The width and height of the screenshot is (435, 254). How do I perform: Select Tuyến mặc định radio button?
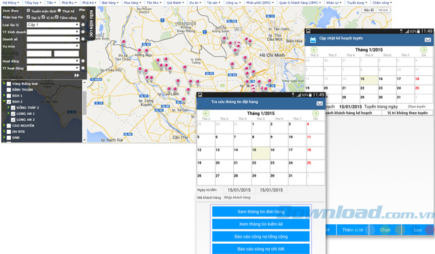pyautogui.click(x=29, y=11)
